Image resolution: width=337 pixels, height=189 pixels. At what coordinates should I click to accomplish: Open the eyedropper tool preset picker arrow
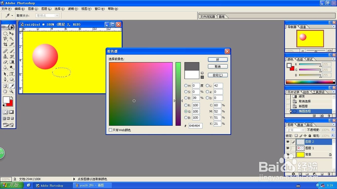coord(12,16)
